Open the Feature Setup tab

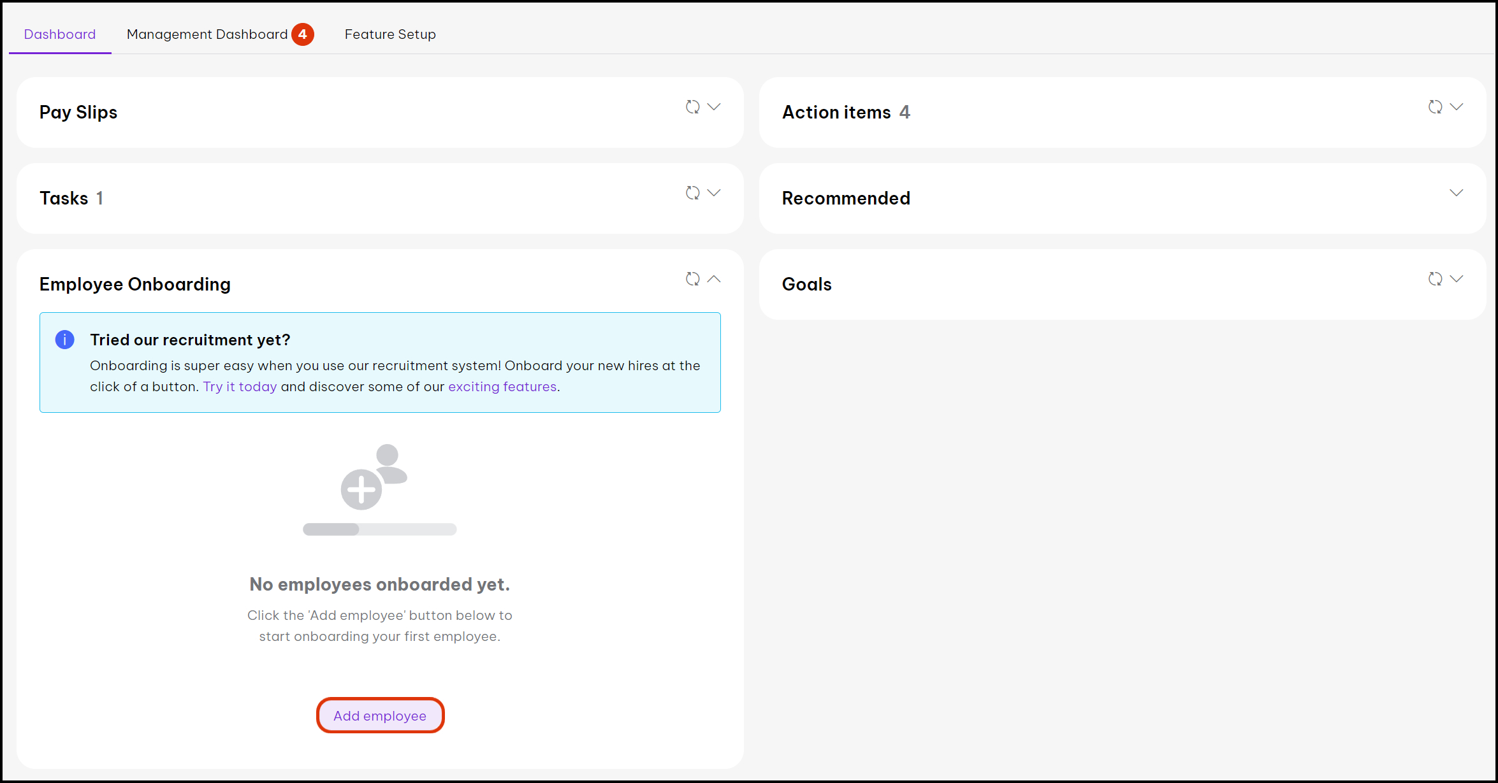coord(390,34)
